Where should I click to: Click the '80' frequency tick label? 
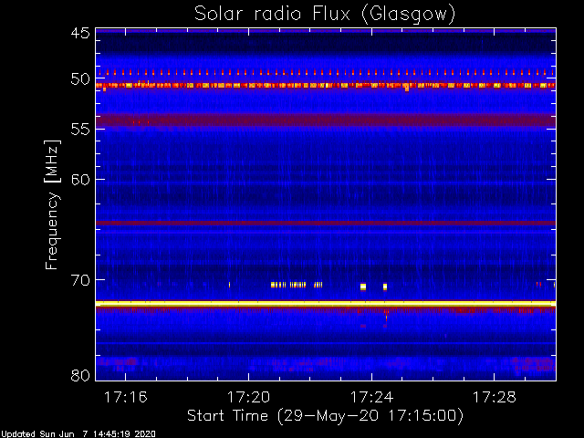point(80,375)
